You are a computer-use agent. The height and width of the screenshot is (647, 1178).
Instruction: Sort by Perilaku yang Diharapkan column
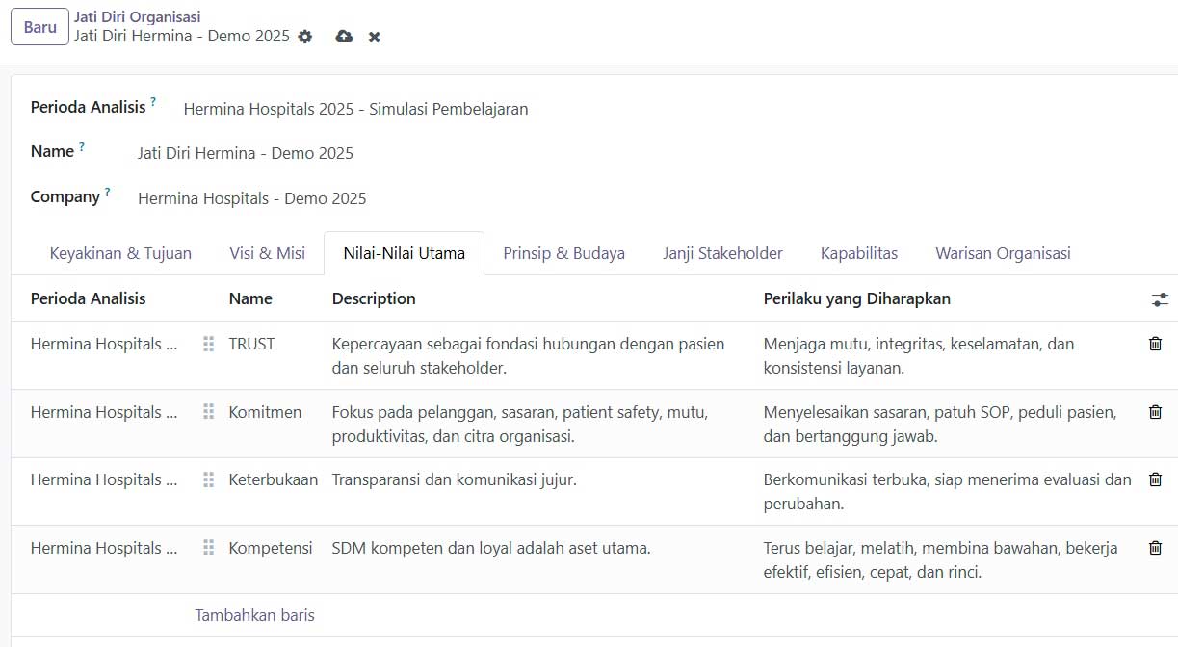coord(856,298)
